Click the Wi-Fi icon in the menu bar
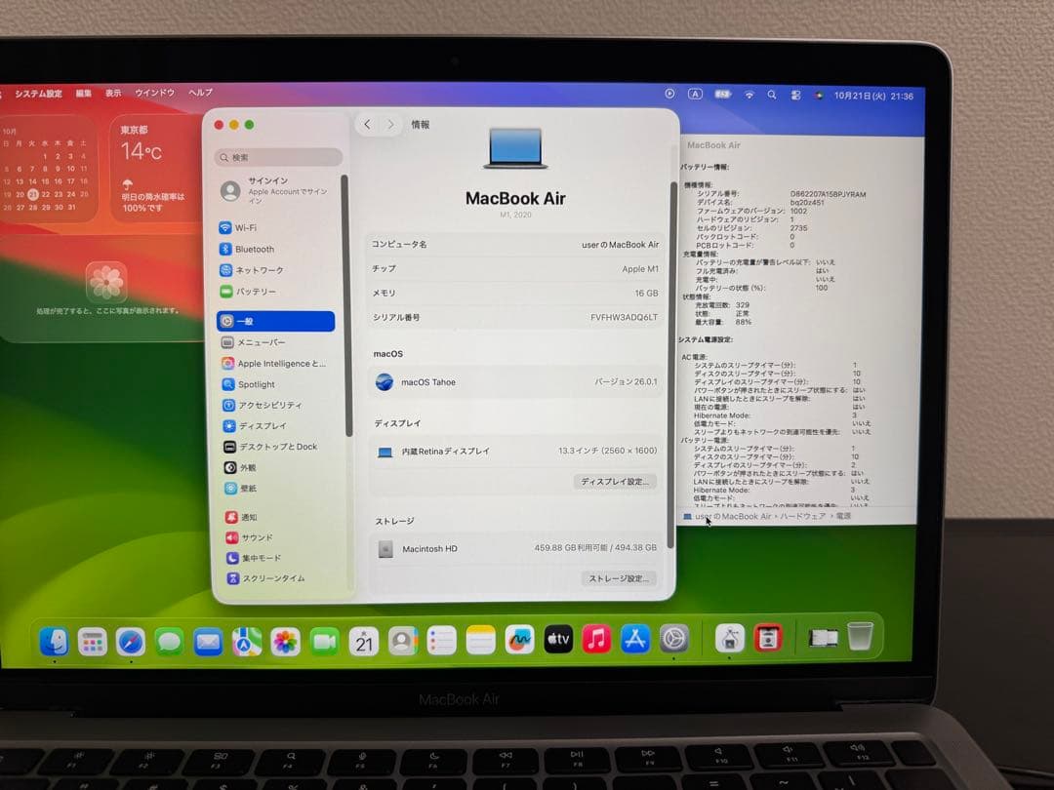This screenshot has height=790, width=1054. 750,93
